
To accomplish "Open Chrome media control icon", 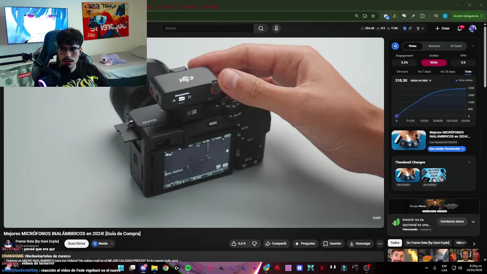I will [436, 16].
